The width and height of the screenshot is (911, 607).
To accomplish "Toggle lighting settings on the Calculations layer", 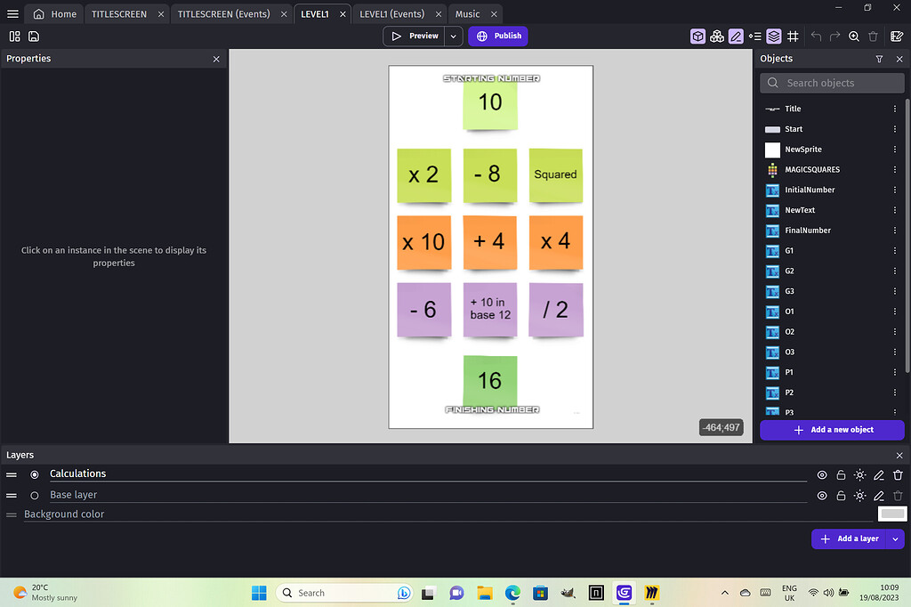I will point(859,474).
